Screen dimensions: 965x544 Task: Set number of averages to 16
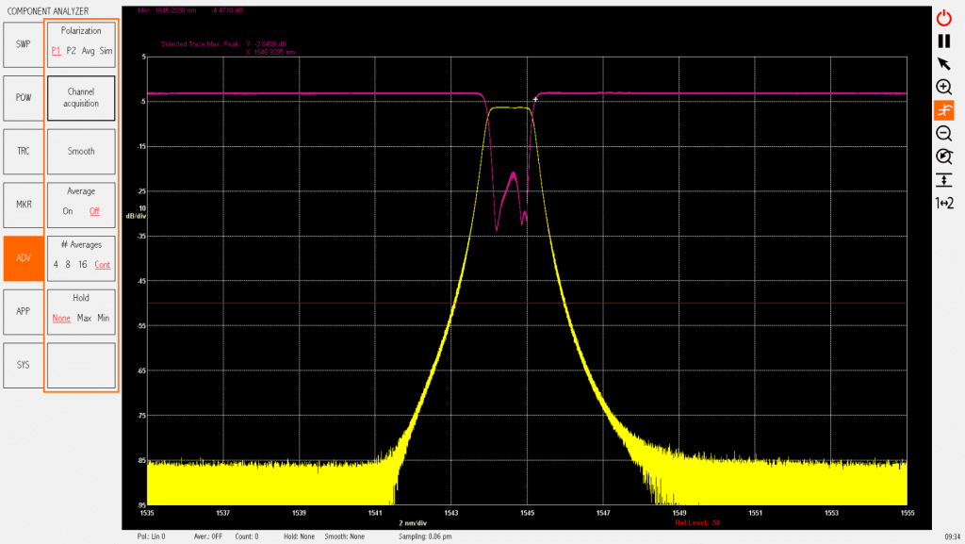coord(84,265)
